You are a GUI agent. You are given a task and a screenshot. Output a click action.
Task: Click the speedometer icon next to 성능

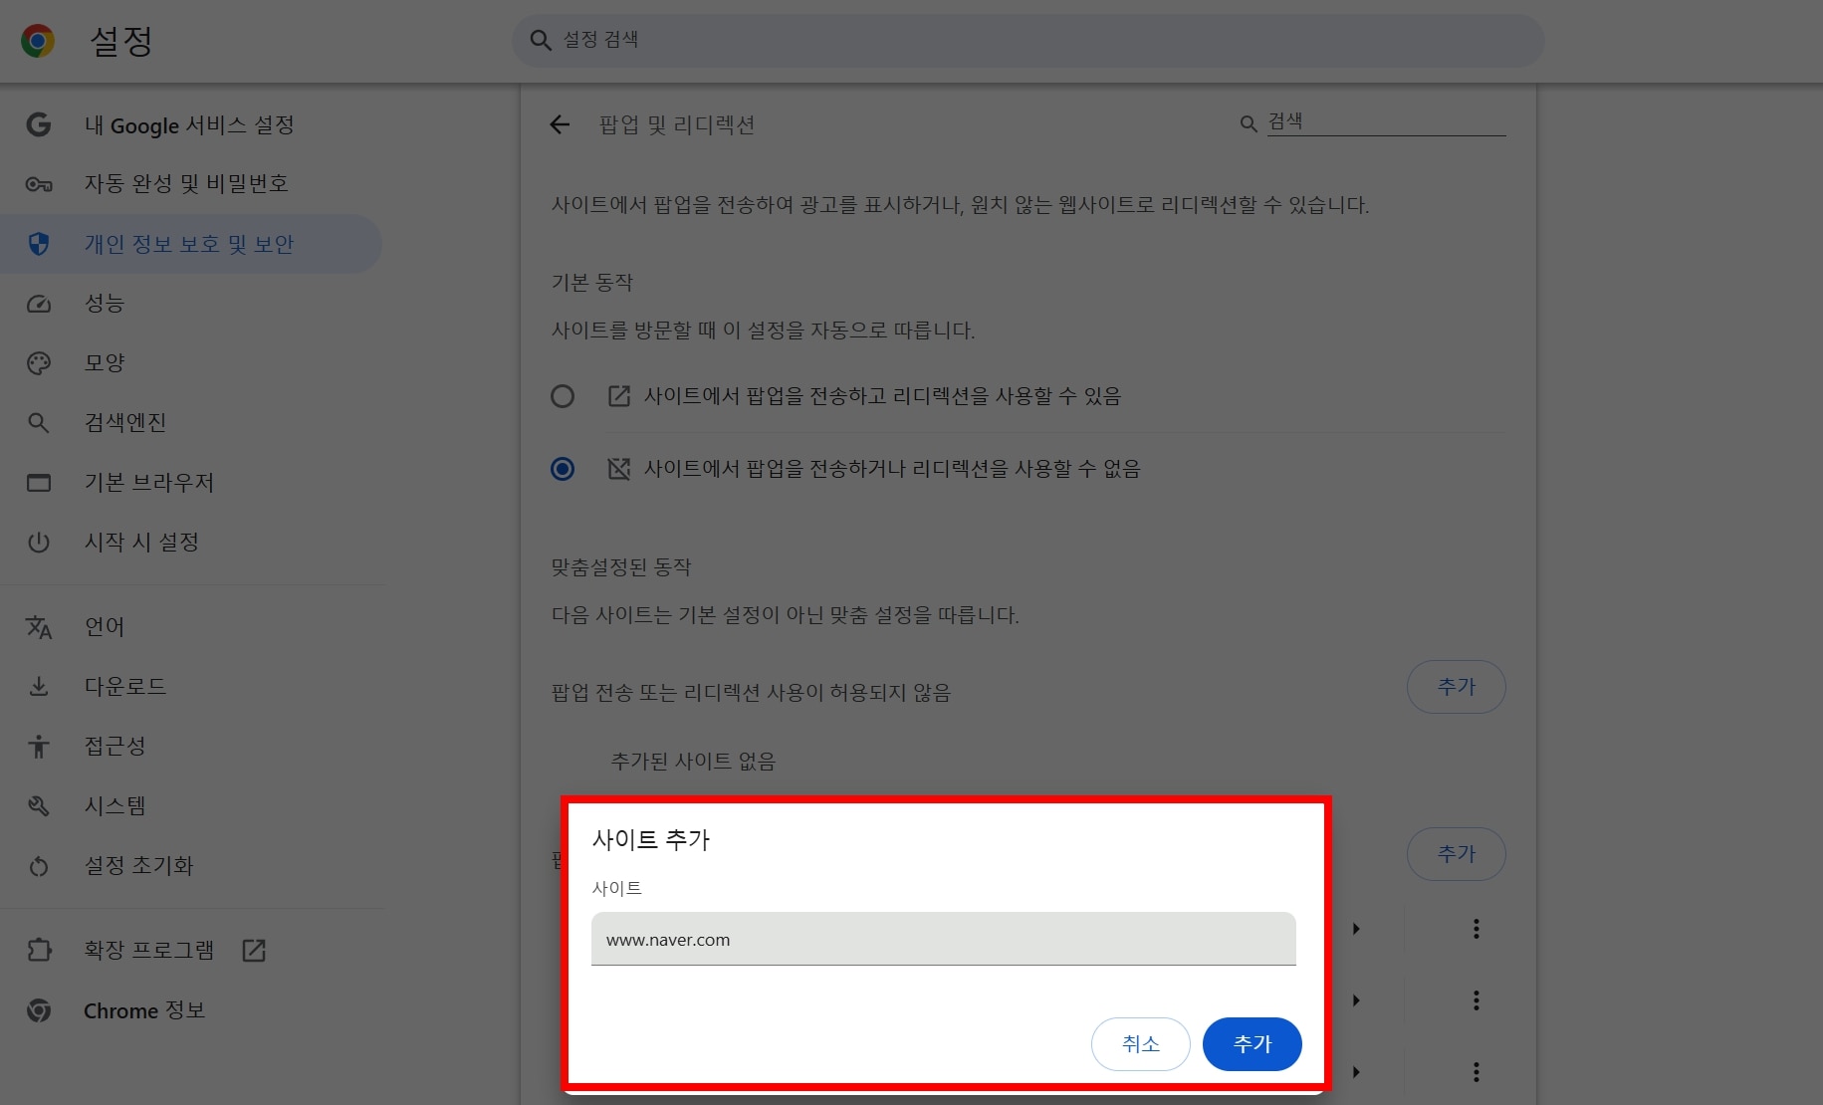coord(39,304)
